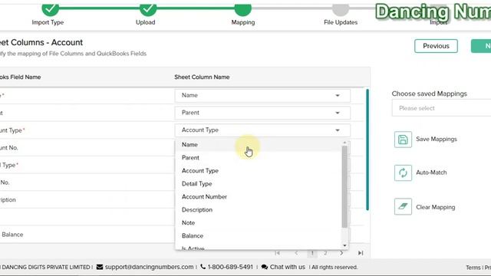491x276 pixels.
Task: Click the phone icon in footer
Action: pyautogui.click(x=203, y=267)
